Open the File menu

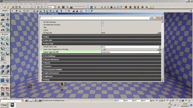click(x=2, y=4)
